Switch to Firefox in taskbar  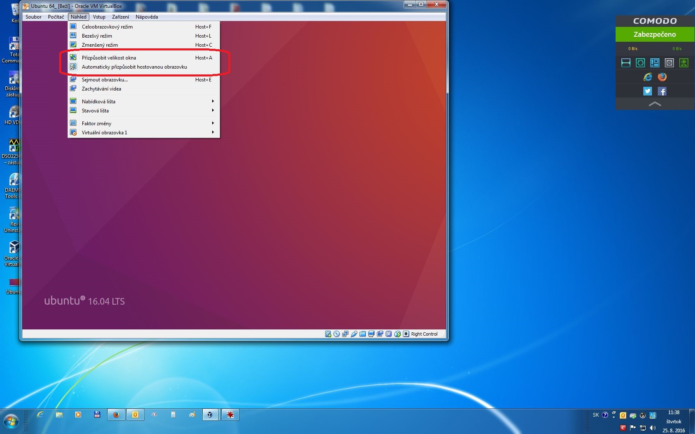tap(116, 415)
